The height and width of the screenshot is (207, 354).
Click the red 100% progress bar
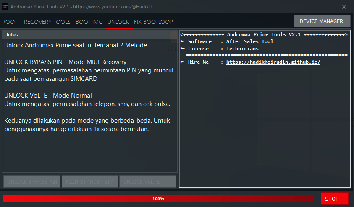click(158, 199)
